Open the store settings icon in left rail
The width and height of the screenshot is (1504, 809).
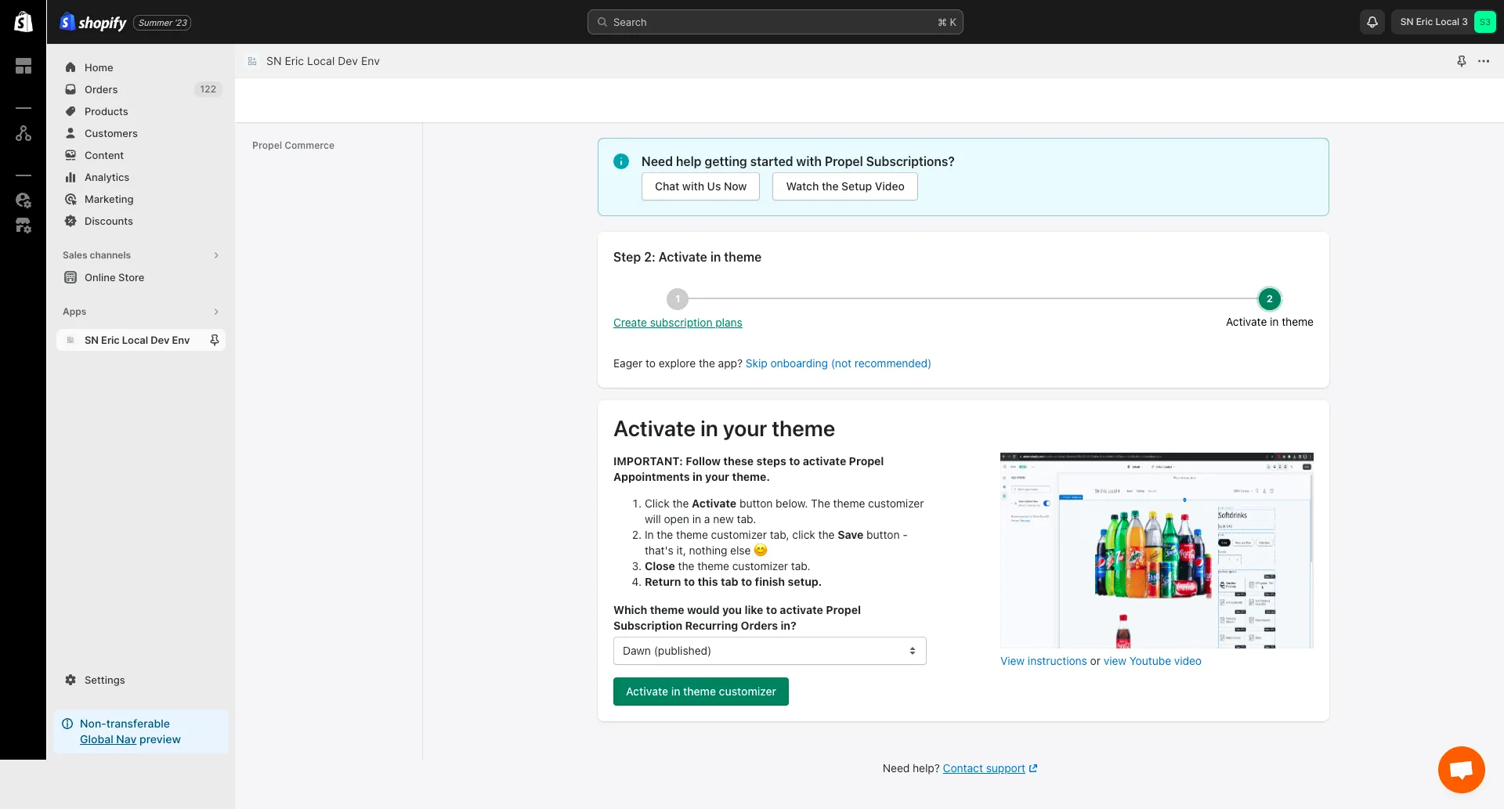(x=23, y=226)
